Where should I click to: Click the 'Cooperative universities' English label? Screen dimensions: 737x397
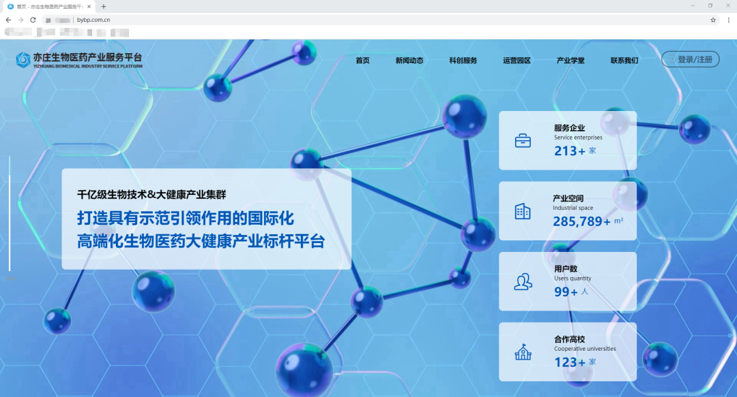[x=585, y=349]
